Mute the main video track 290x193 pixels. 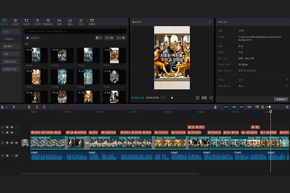(x=17, y=143)
